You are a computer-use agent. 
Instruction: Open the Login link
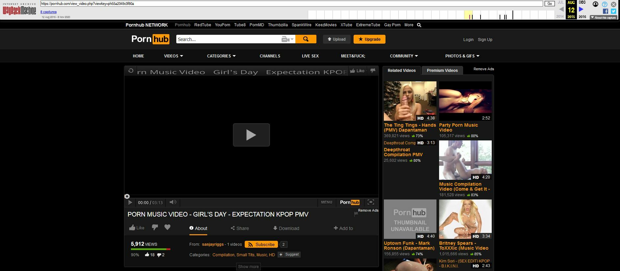point(468,40)
